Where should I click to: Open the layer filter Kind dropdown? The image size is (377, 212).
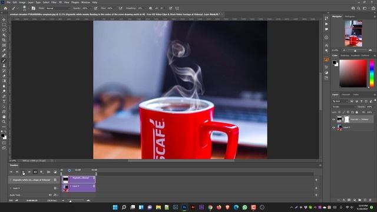pyautogui.click(x=340, y=101)
